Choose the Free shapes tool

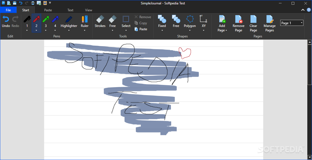coord(176,21)
